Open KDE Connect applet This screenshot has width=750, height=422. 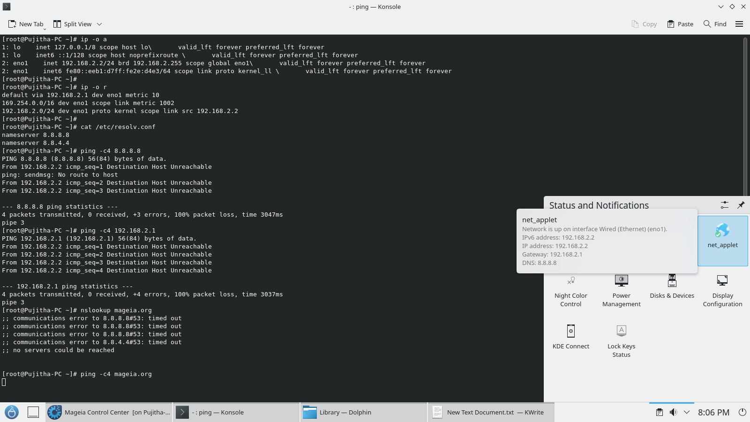coord(570,337)
